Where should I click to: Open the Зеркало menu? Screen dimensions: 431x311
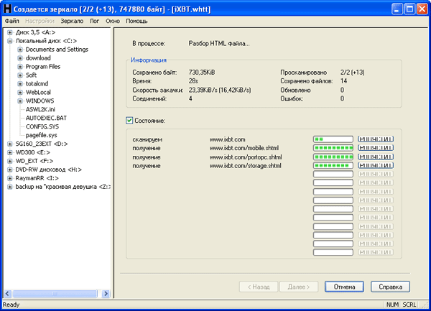pyautogui.click(x=72, y=21)
